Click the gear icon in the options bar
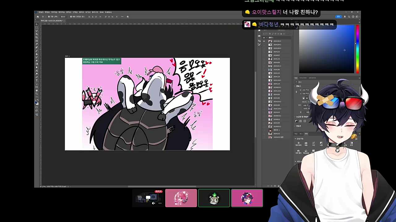This screenshot has width=396, height=222. [128, 17]
